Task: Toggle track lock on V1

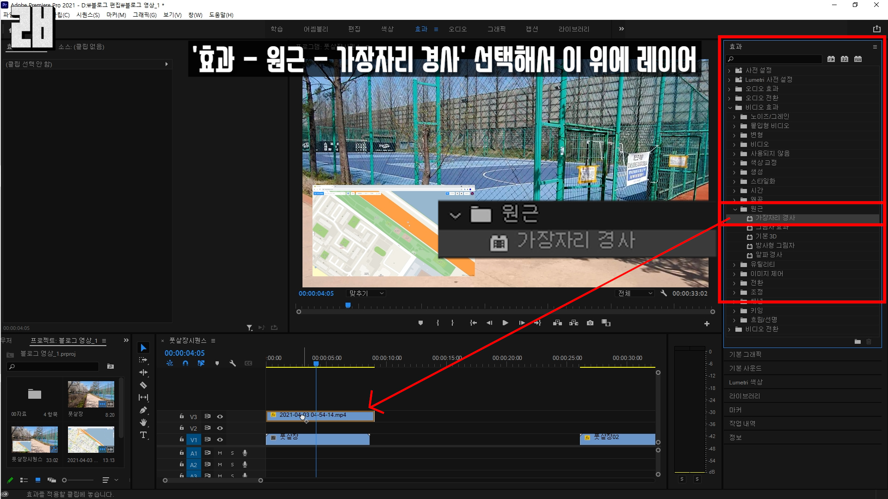Action: point(182,439)
